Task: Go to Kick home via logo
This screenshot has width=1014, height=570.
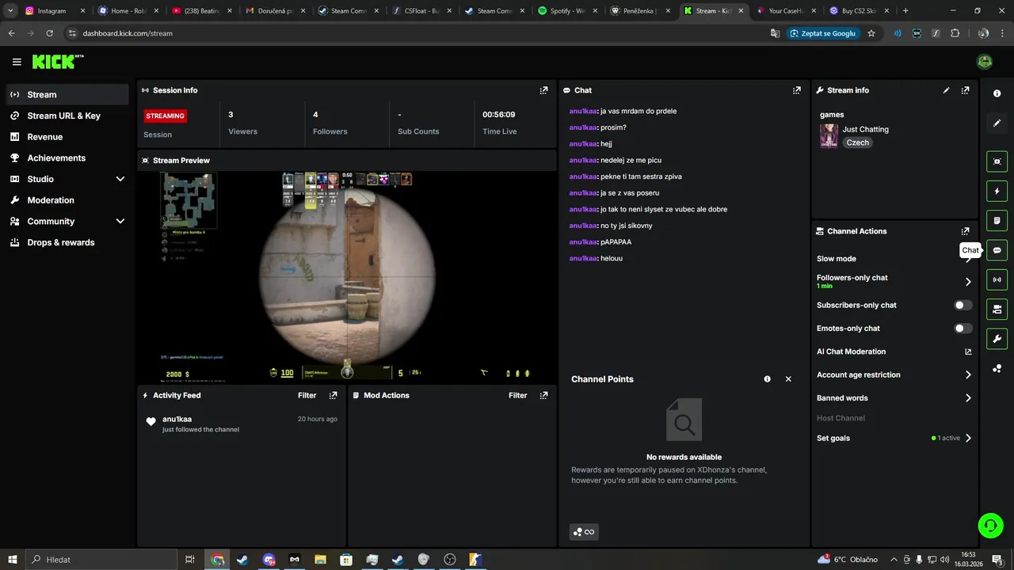Action: pos(57,62)
